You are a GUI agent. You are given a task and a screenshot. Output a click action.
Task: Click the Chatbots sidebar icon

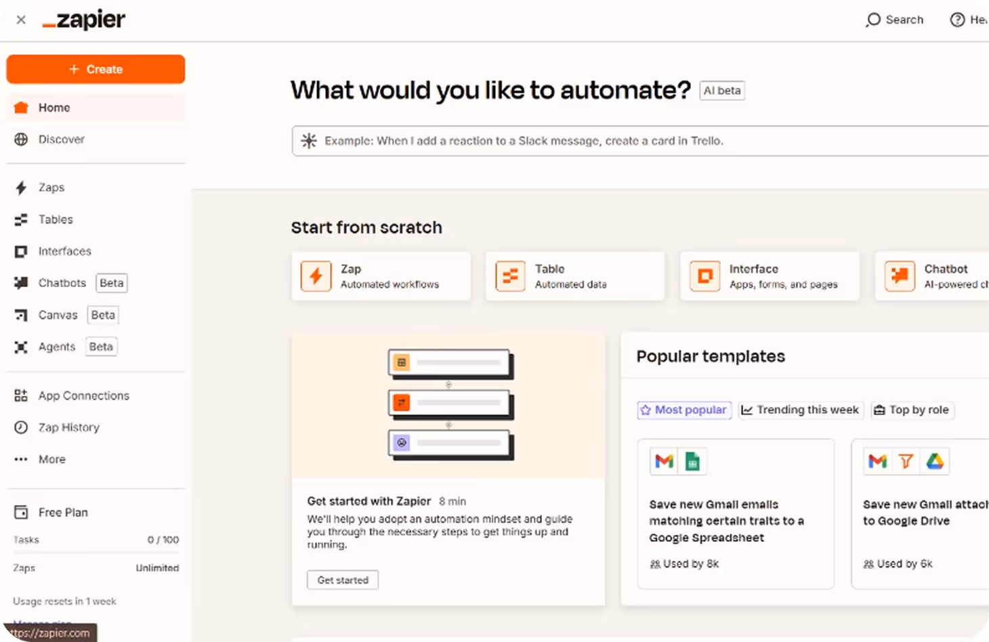[21, 283]
